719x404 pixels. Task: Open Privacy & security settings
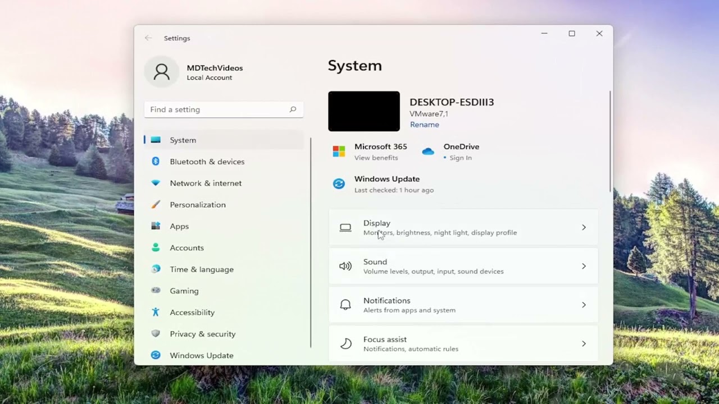pyautogui.click(x=224, y=334)
